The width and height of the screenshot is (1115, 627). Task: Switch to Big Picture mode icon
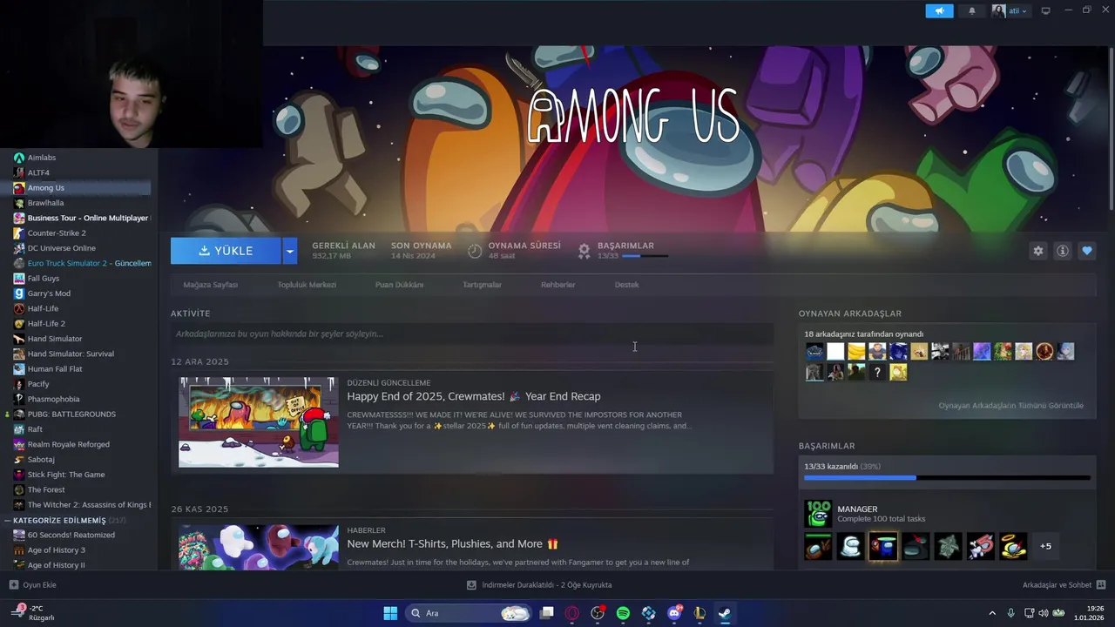pos(1046,10)
